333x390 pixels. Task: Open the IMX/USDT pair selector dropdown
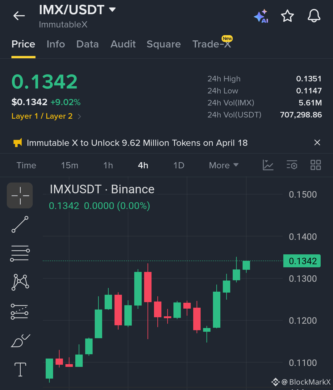click(113, 10)
